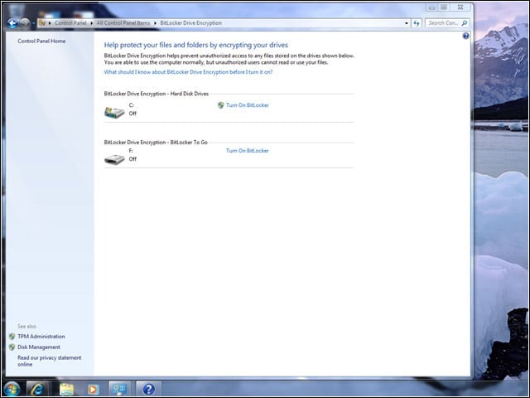Click the shield icon beside C: Turn On BitLocker
530x398 pixels.
point(221,105)
